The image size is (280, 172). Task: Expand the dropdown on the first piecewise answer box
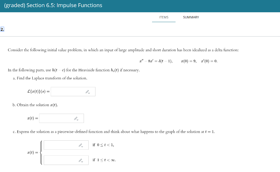[x=82, y=146]
